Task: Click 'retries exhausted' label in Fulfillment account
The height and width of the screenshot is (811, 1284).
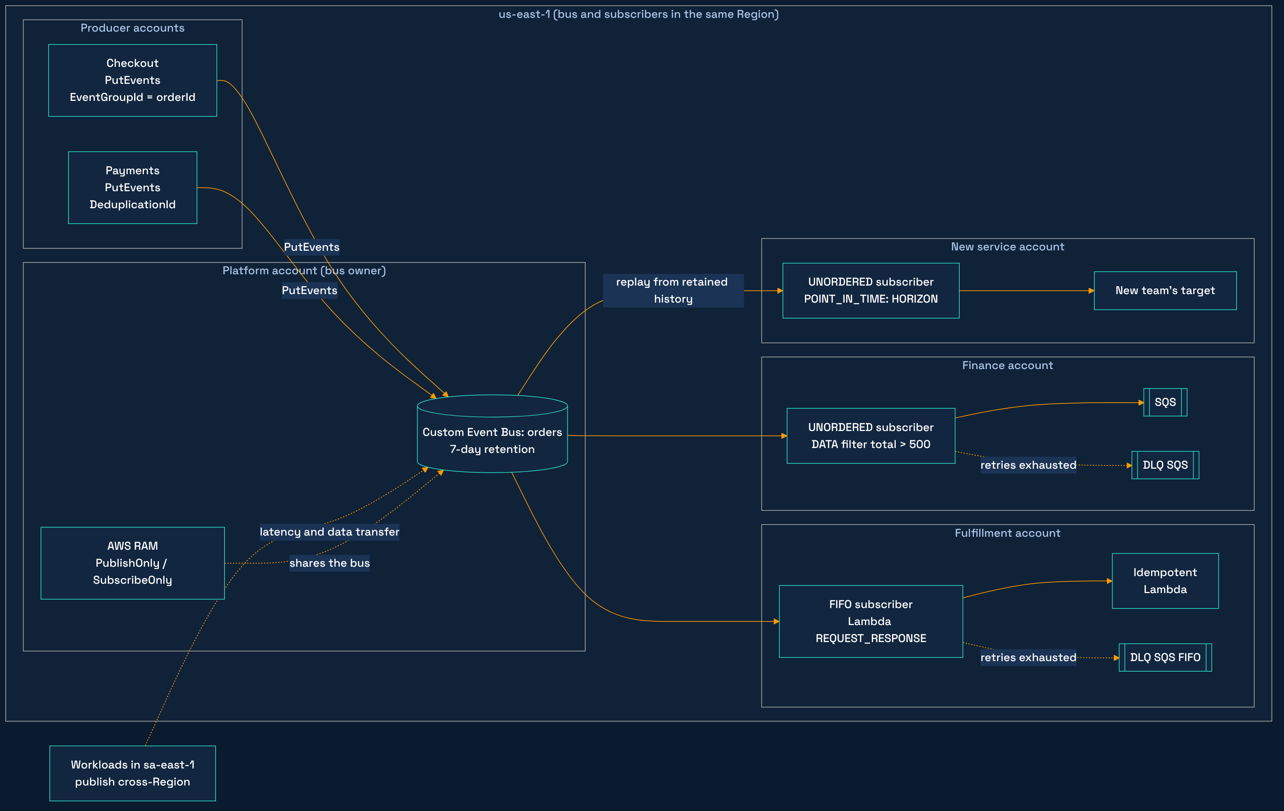Action: 1028,657
